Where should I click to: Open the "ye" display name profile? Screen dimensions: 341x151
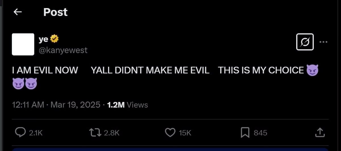coord(43,40)
